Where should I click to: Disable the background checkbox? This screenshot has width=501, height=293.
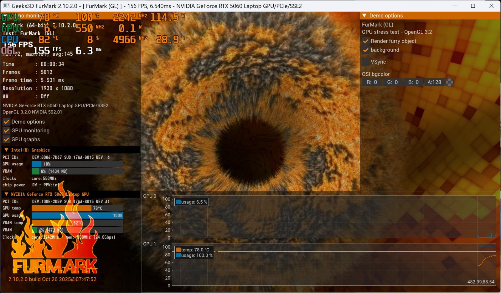pyautogui.click(x=366, y=50)
